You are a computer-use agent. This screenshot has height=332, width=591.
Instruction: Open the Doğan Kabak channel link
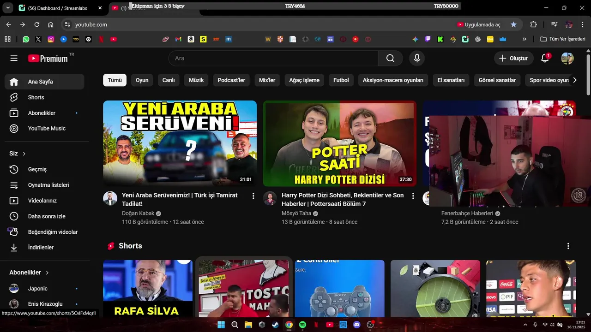coord(138,213)
